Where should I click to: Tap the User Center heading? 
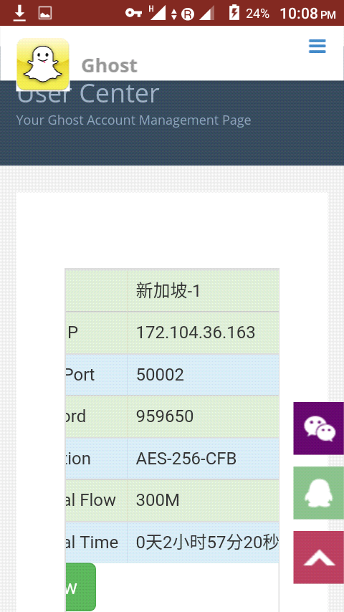click(88, 94)
